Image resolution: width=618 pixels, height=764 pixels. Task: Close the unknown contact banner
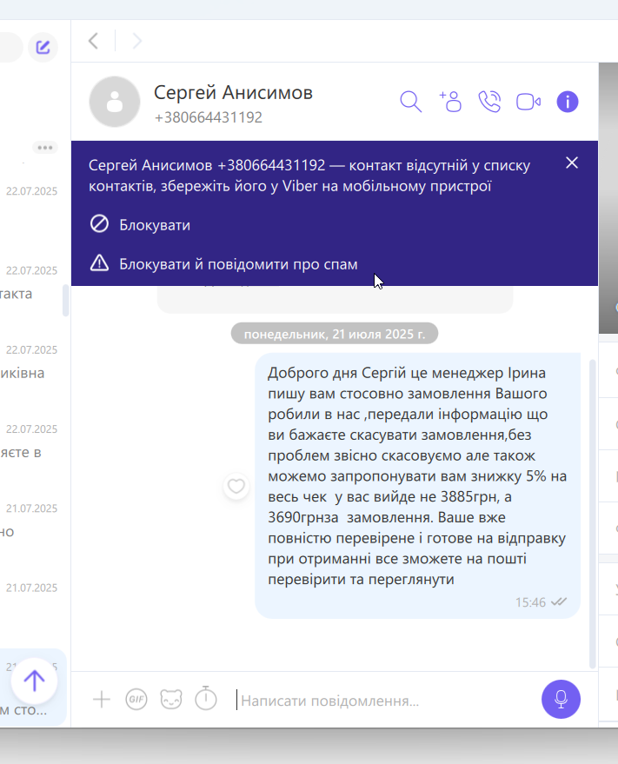(x=572, y=163)
